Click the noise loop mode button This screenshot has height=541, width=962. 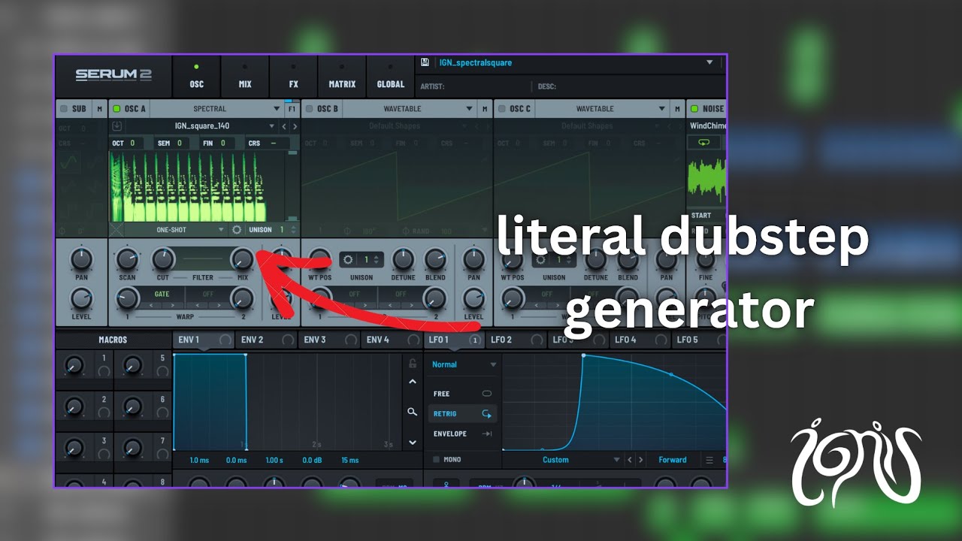click(704, 142)
